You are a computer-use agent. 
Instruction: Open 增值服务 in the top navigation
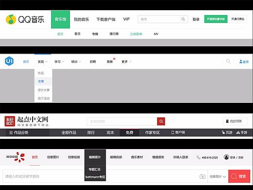click(158, 157)
